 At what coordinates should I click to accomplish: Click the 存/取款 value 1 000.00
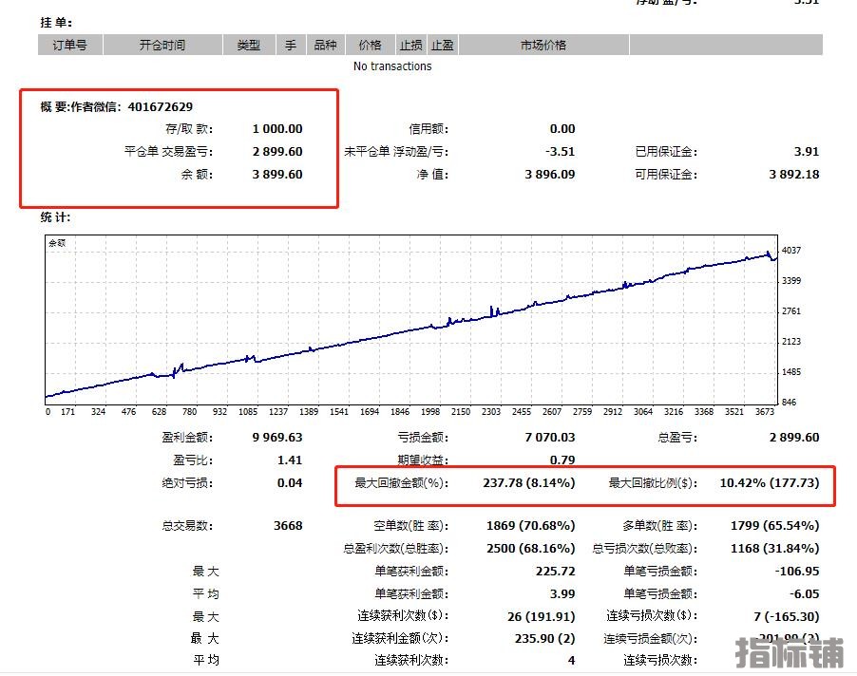277,129
